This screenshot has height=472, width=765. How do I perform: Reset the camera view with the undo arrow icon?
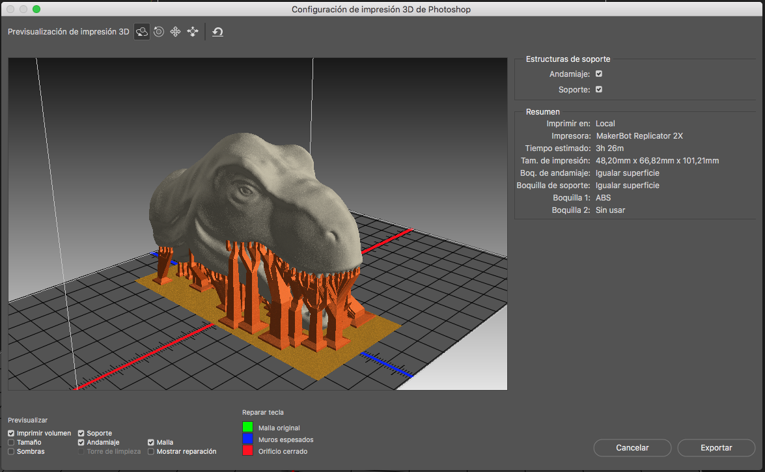click(217, 31)
